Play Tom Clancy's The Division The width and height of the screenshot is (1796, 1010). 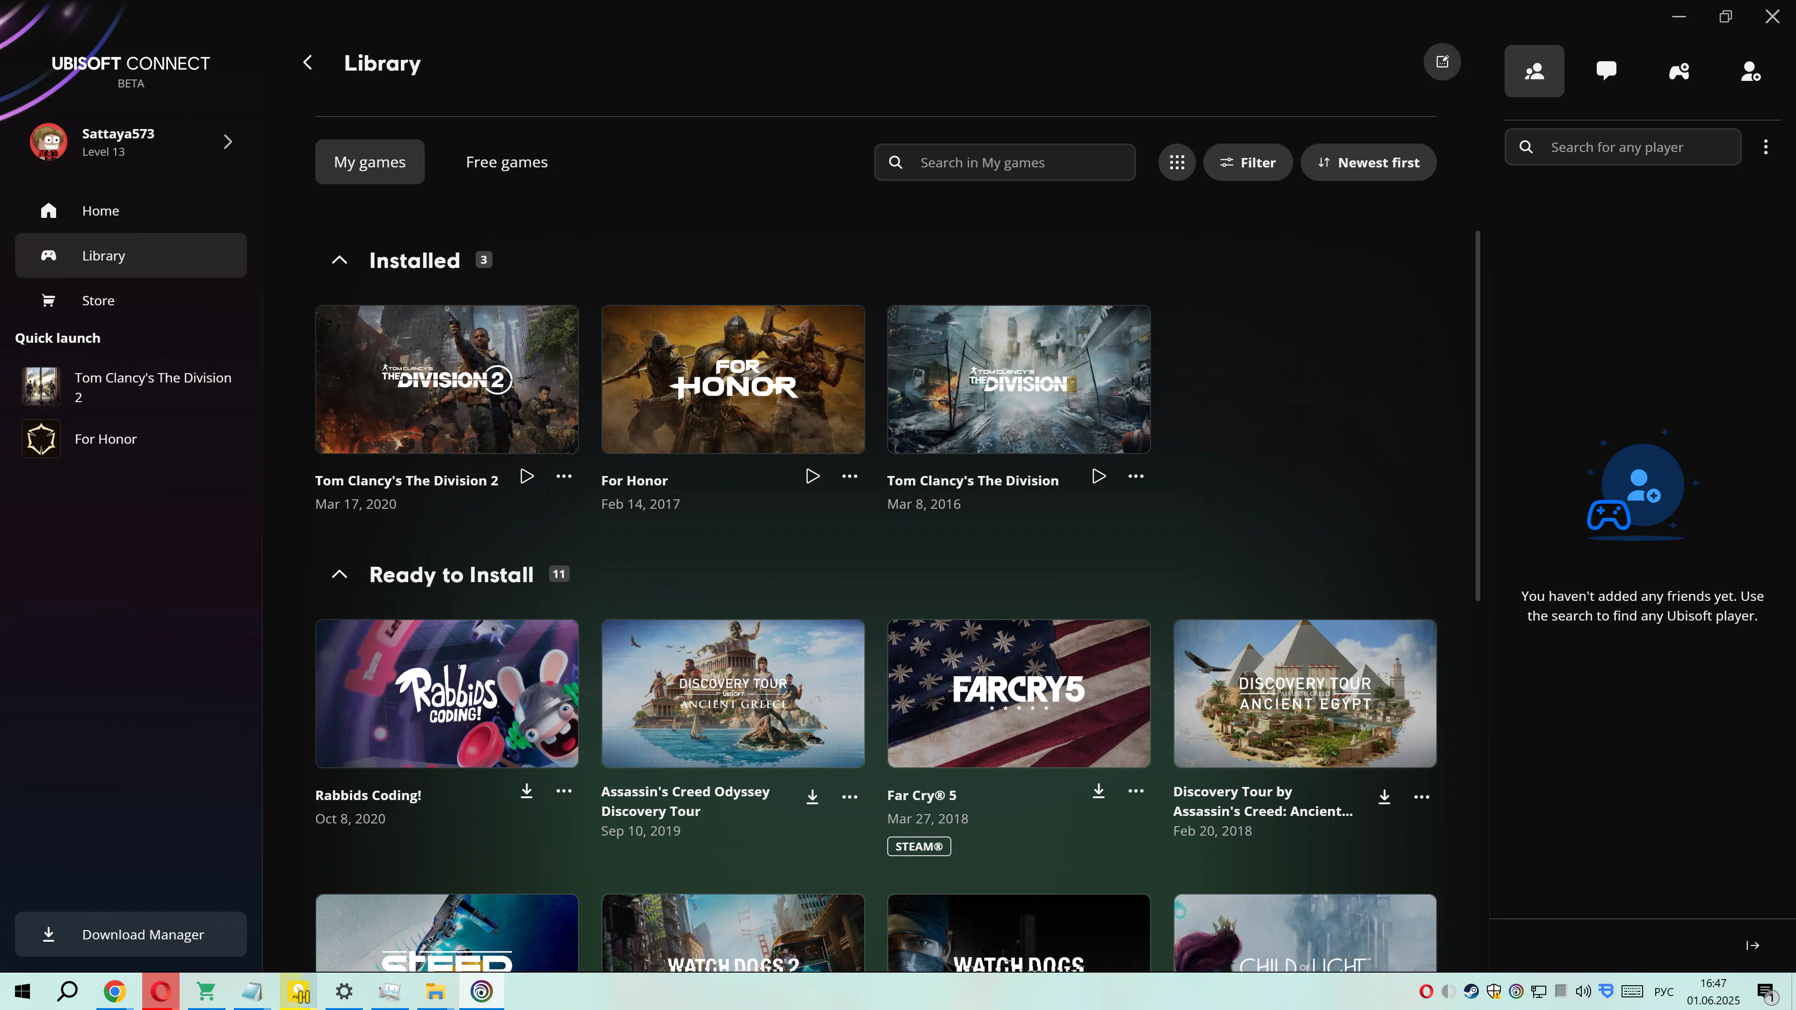click(x=1099, y=476)
